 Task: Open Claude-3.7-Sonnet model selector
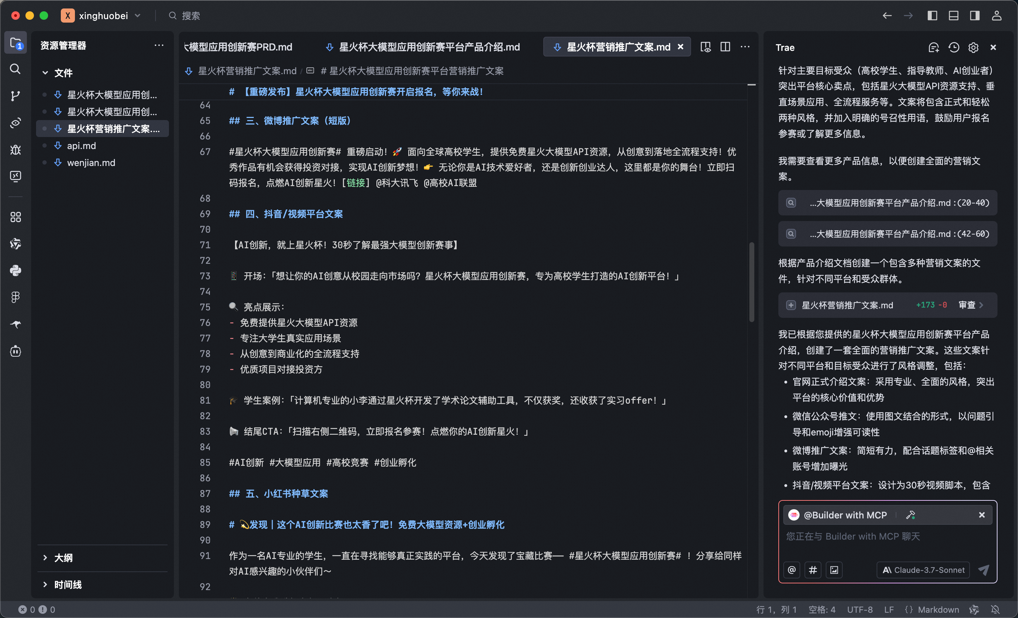click(923, 570)
